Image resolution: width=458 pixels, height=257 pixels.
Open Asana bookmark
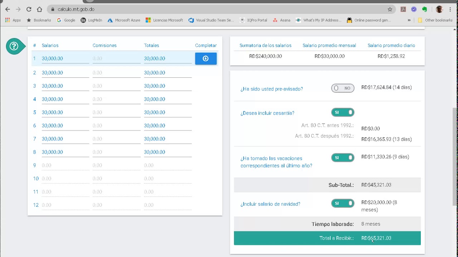click(x=281, y=20)
